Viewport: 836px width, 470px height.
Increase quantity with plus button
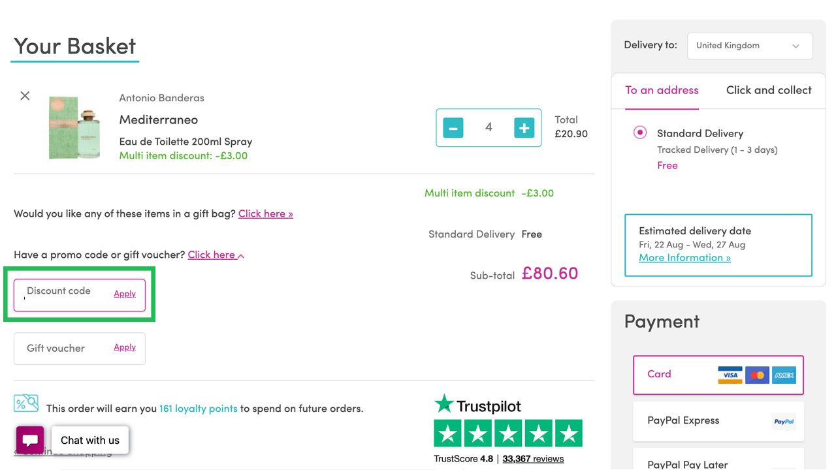pos(524,128)
